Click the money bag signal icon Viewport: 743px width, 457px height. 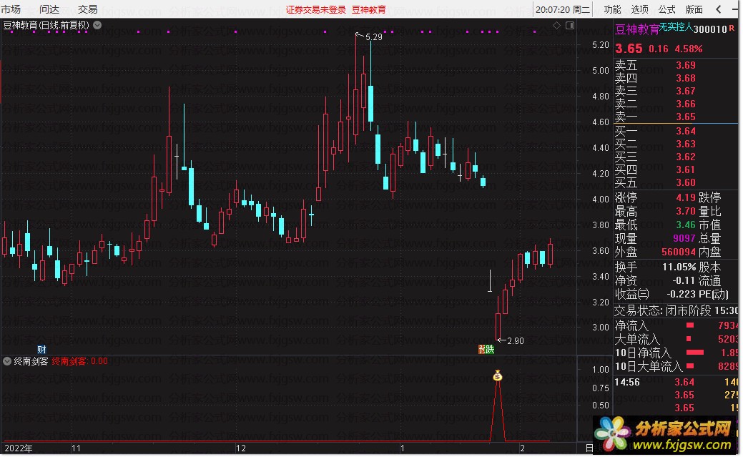[x=497, y=376]
